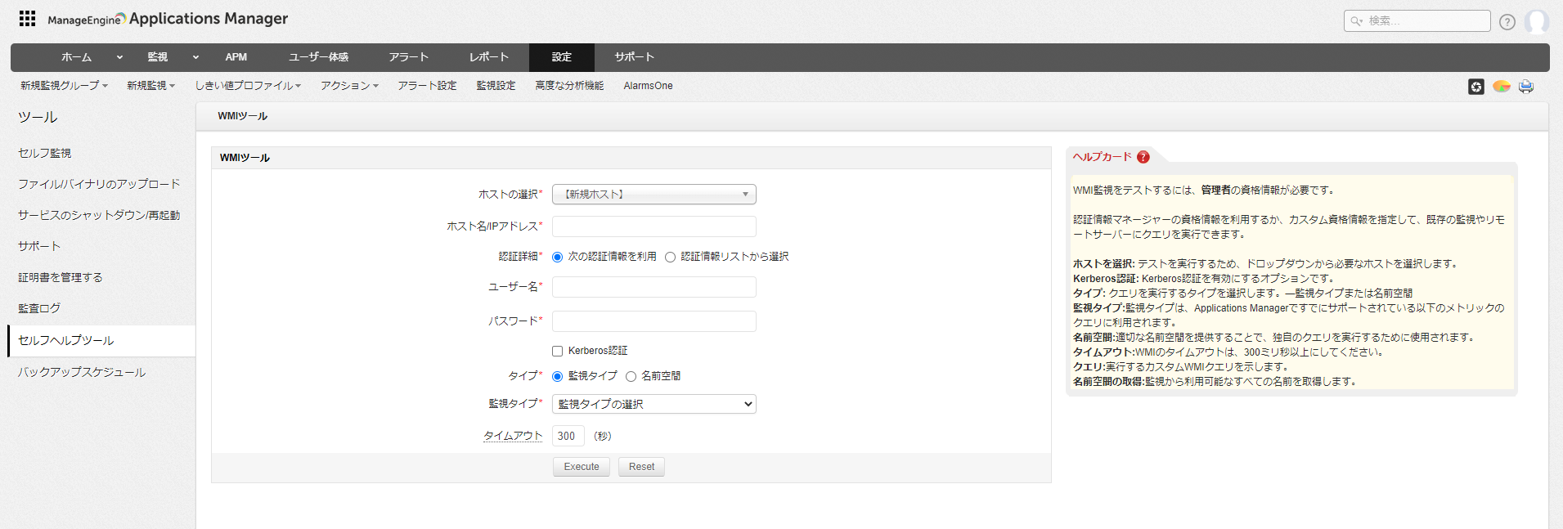The height and width of the screenshot is (529, 1563).
Task: Select 認証情報リストから選択 radio button
Action: tap(671, 258)
